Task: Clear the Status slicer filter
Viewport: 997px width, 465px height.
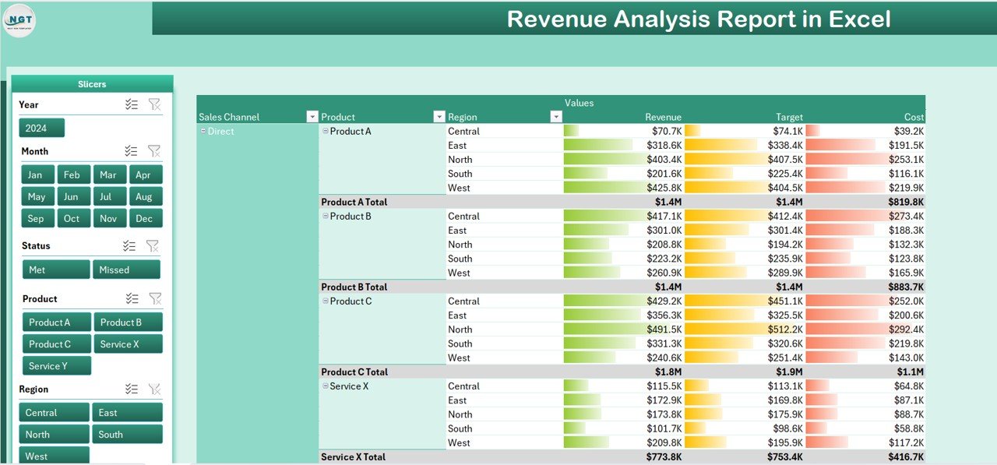Action: 153,245
